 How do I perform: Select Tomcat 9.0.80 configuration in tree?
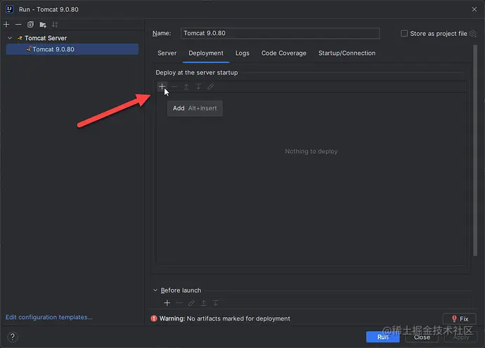[x=72, y=49]
